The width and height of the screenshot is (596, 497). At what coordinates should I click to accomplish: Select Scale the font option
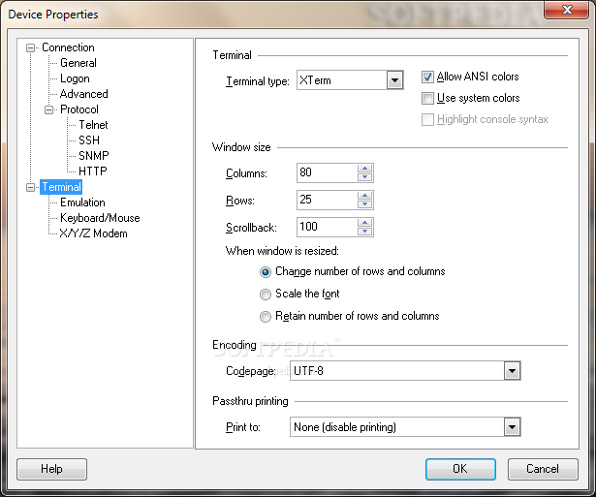click(x=266, y=295)
